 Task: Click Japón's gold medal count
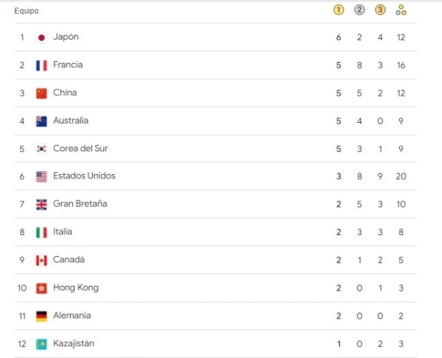[339, 37]
